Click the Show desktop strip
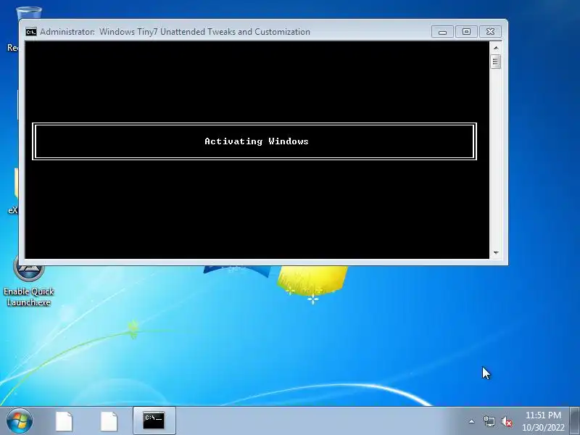Screen dimensions: 580x435 575,421
